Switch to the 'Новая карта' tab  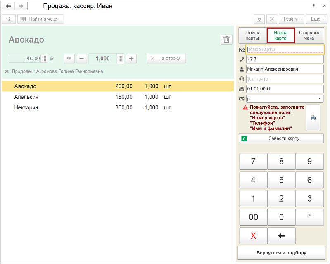[281, 36]
